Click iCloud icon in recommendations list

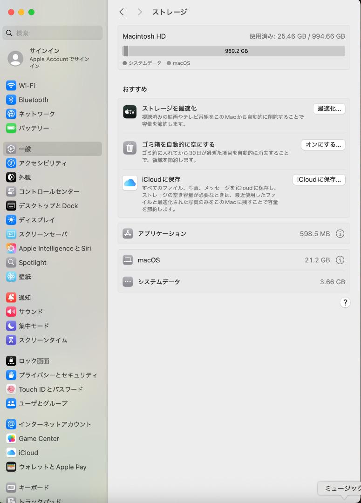point(129,183)
